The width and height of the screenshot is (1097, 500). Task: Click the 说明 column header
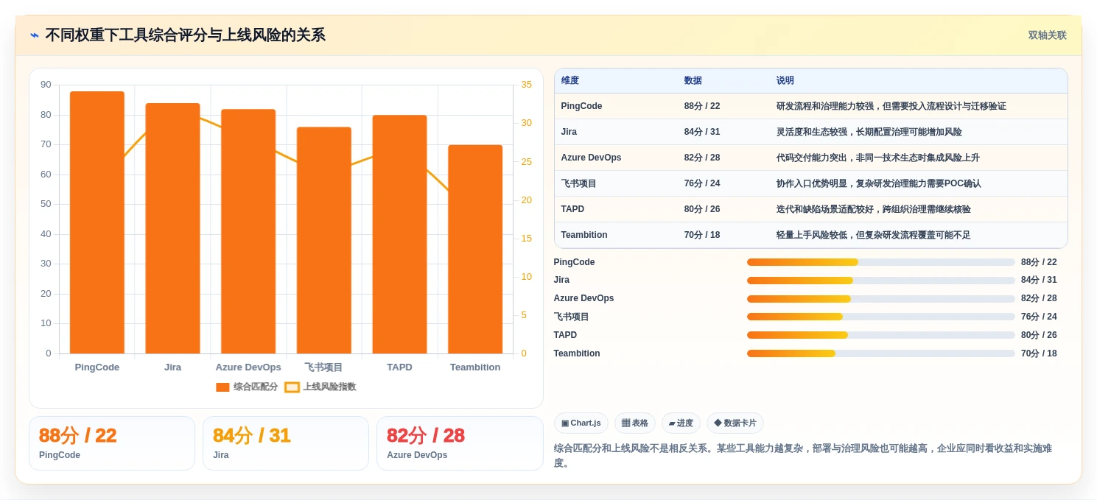click(785, 81)
